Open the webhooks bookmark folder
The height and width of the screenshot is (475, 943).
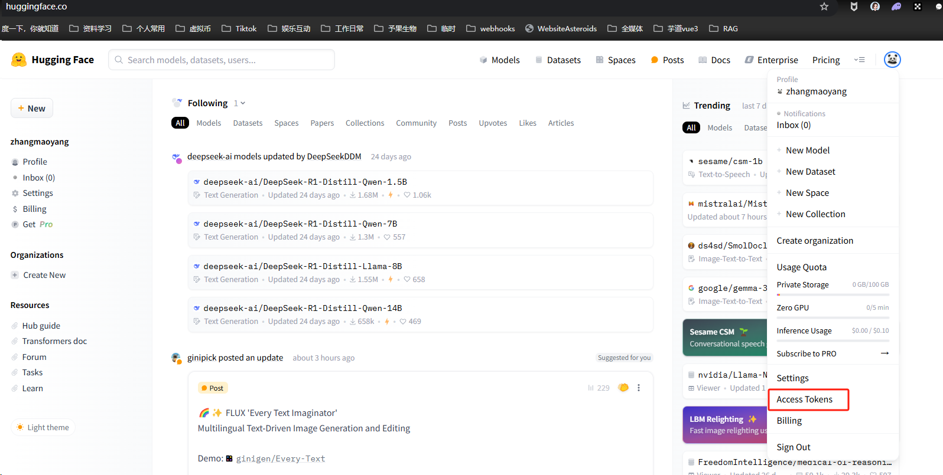(x=490, y=28)
